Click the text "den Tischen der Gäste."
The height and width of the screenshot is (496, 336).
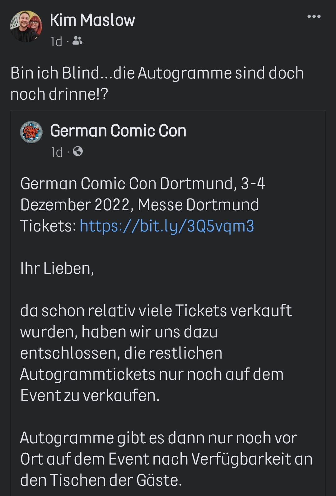(x=101, y=480)
